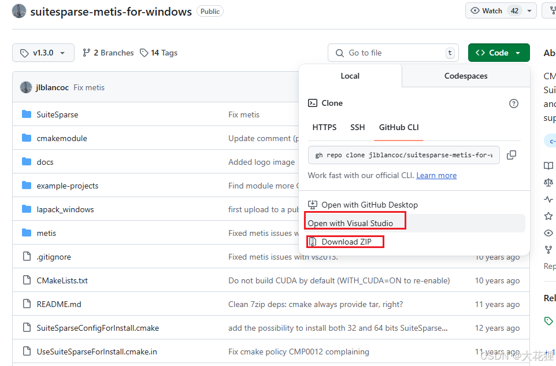Click the tag icon in v1.3.0 selector
This screenshot has height=366, width=556.
(24, 53)
